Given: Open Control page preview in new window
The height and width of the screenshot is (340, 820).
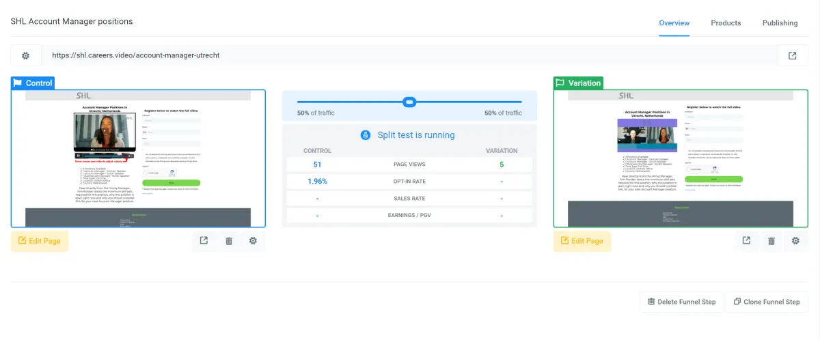Looking at the screenshot, I should click(x=204, y=240).
